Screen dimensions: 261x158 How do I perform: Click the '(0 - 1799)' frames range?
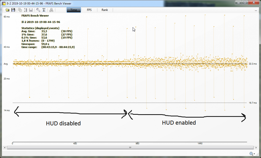48,41
